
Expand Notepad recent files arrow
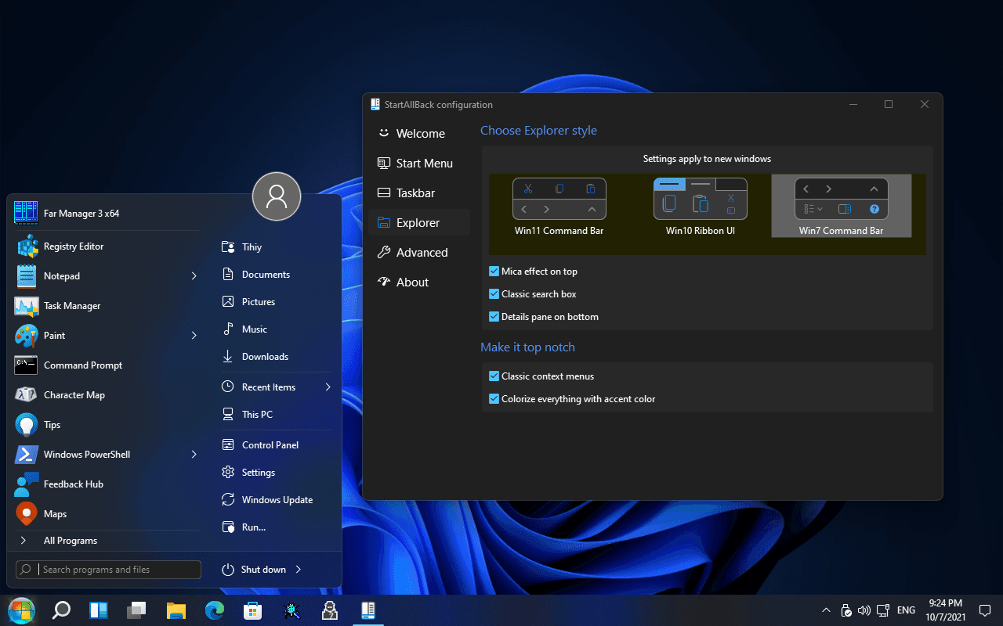click(194, 276)
